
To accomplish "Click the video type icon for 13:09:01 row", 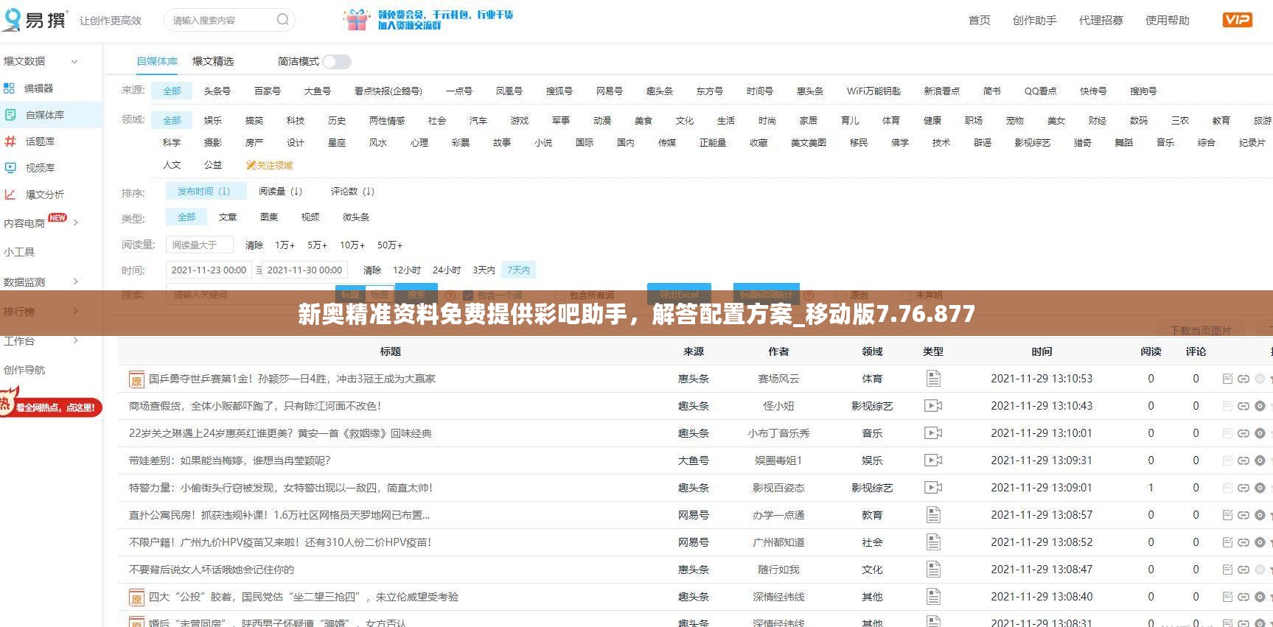I will [x=933, y=488].
